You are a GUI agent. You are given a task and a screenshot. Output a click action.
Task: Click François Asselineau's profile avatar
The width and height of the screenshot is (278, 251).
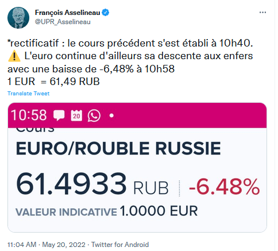click(x=18, y=18)
